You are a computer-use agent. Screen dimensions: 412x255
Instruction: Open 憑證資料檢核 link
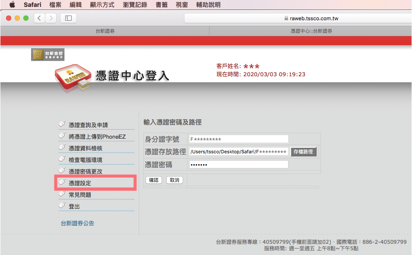coord(86,148)
